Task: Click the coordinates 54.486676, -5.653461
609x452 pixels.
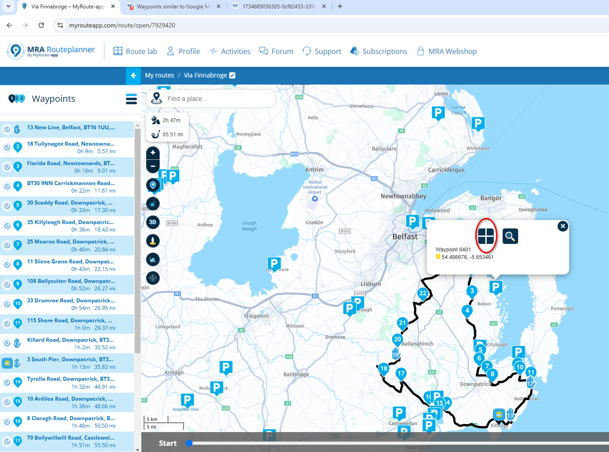Action: [x=468, y=257]
